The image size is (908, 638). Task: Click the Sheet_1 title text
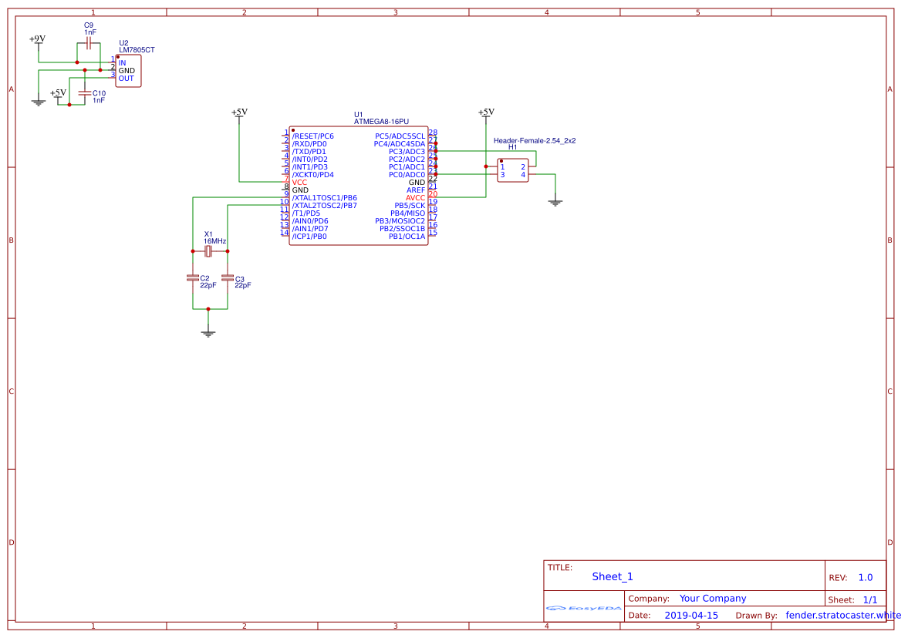[612, 576]
